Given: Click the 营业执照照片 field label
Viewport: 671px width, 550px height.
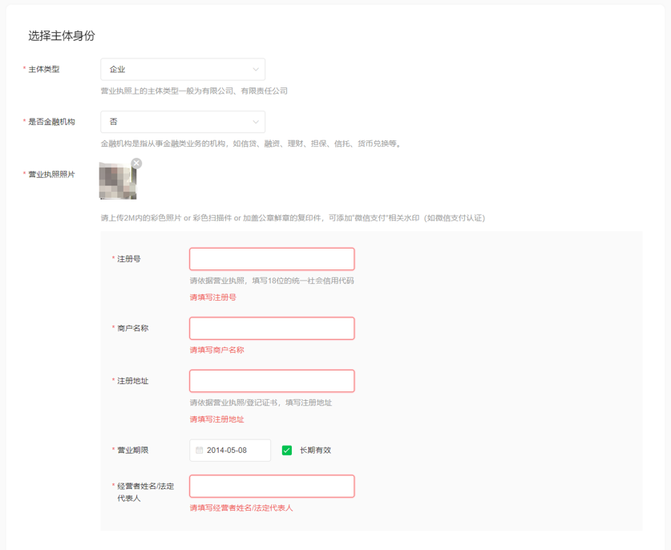Looking at the screenshot, I should tap(51, 174).
